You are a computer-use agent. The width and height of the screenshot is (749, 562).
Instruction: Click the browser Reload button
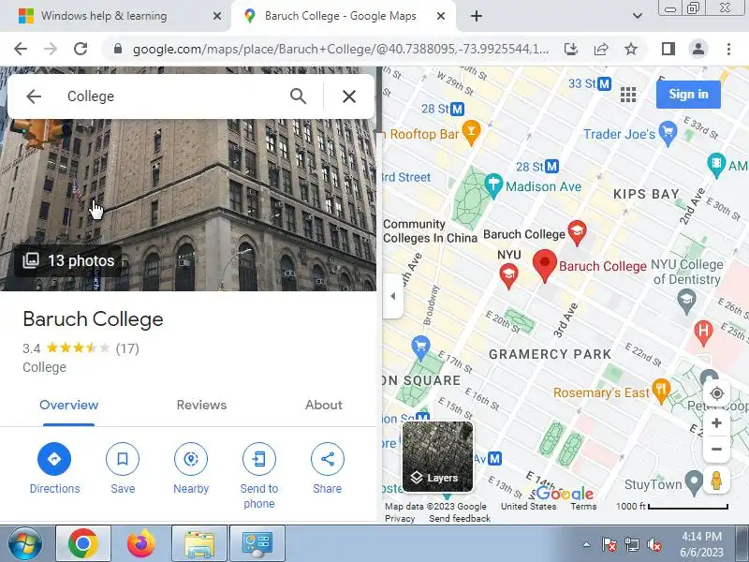pyautogui.click(x=81, y=49)
